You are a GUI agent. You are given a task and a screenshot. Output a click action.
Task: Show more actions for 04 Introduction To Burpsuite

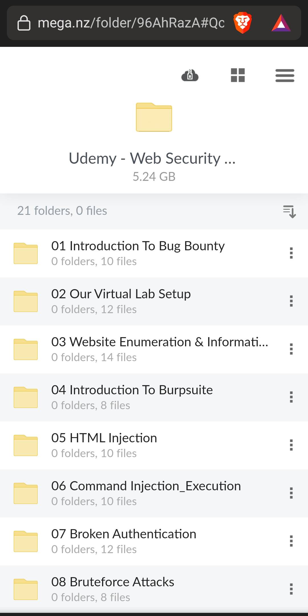pos(291,397)
